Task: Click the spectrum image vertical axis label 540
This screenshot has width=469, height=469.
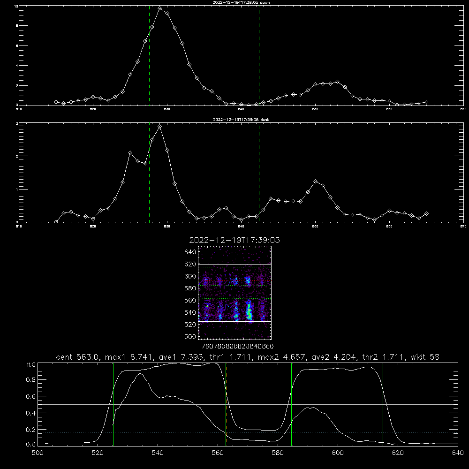Action: [x=190, y=312]
